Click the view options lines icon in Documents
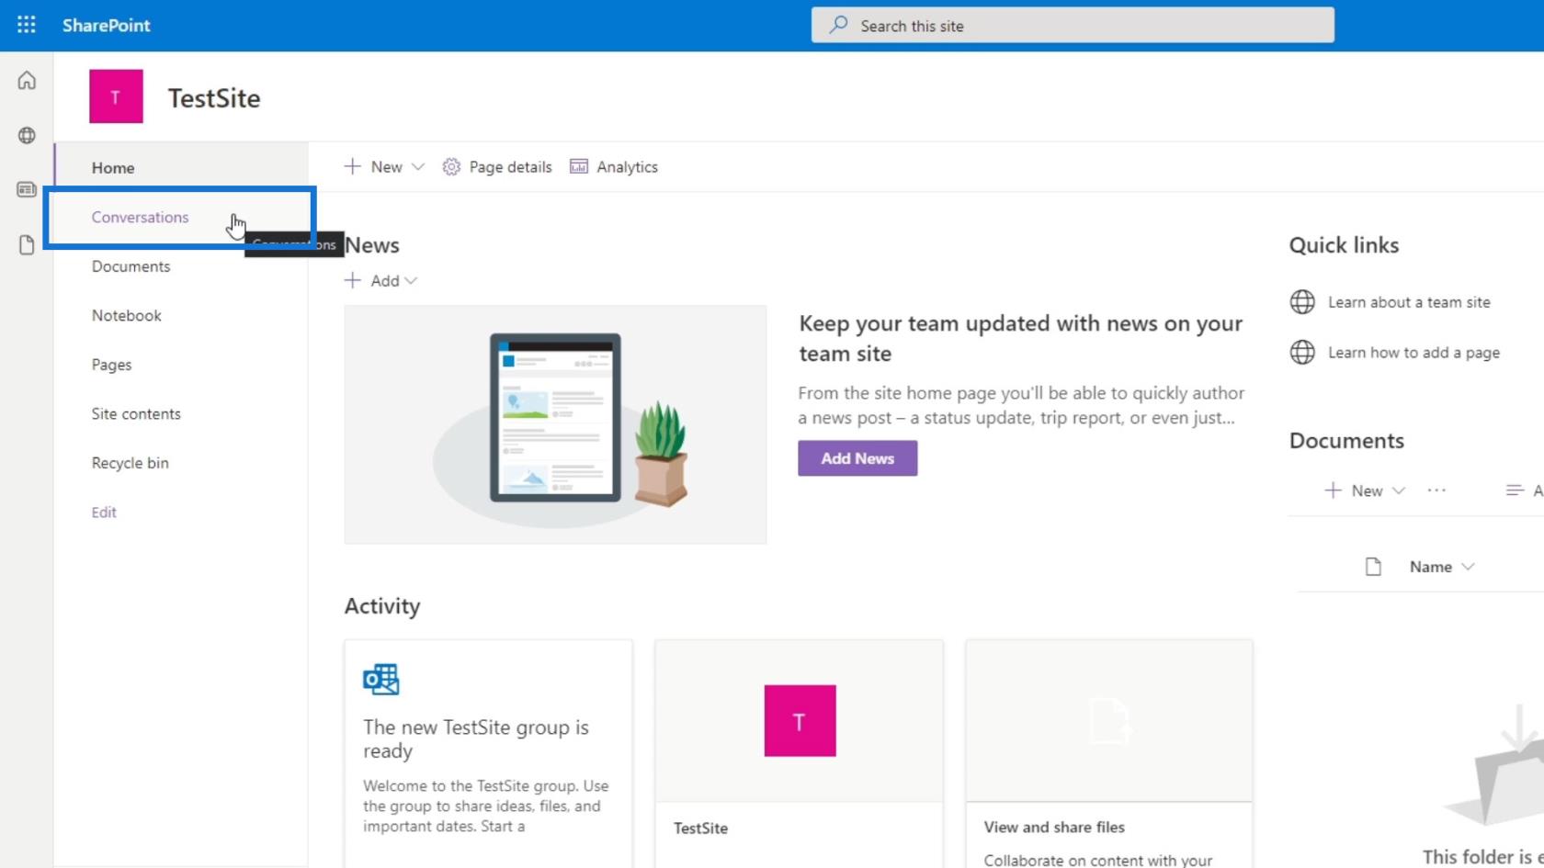Screen dimensions: 1544x868 tap(1515, 490)
